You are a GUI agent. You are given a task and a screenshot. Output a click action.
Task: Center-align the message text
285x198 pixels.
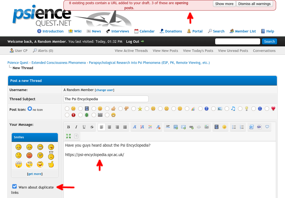click(109, 127)
